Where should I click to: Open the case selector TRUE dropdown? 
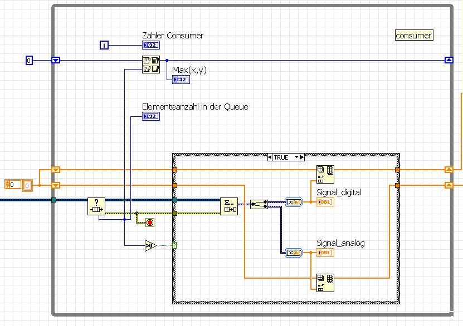click(297, 157)
